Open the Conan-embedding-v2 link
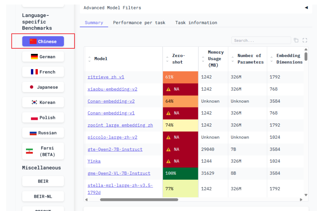The image size is (317, 211). tap(111, 101)
